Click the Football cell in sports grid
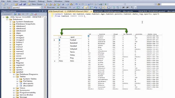Image resolution: width=175 pixels, height=98 pixels. (73, 40)
